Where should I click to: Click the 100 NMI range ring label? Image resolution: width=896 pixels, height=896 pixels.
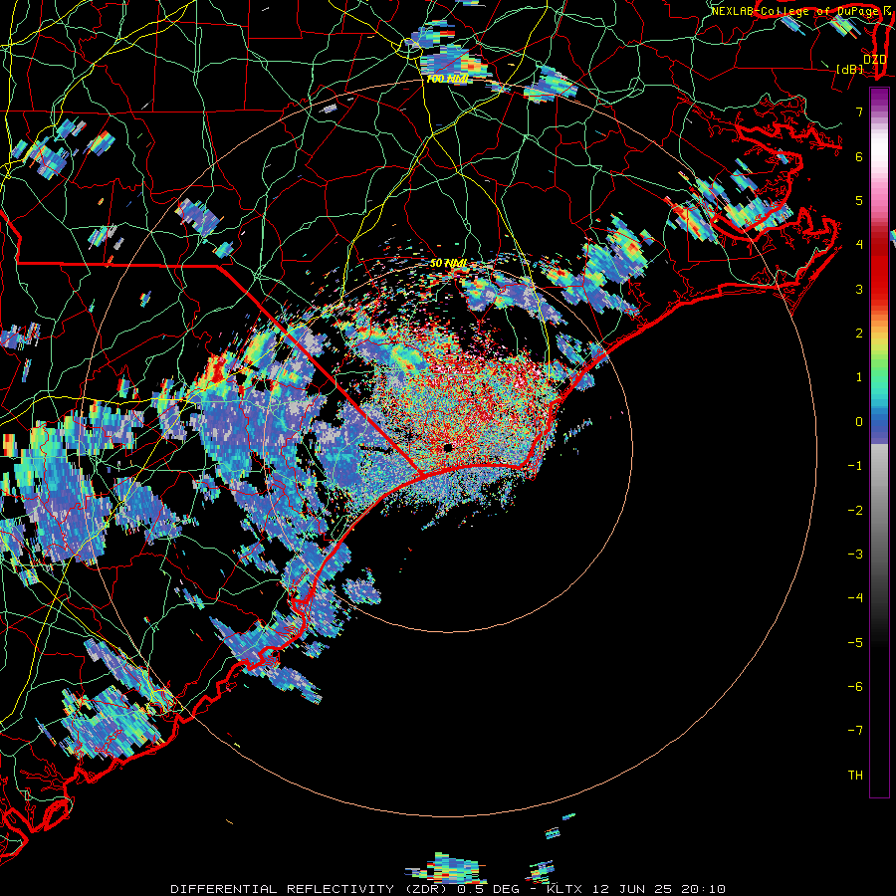(447, 79)
